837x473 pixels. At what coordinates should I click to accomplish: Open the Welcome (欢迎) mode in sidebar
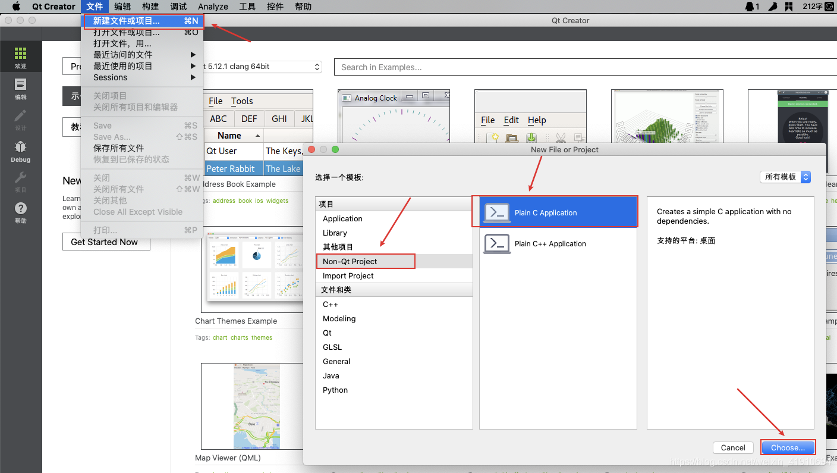[x=21, y=58]
